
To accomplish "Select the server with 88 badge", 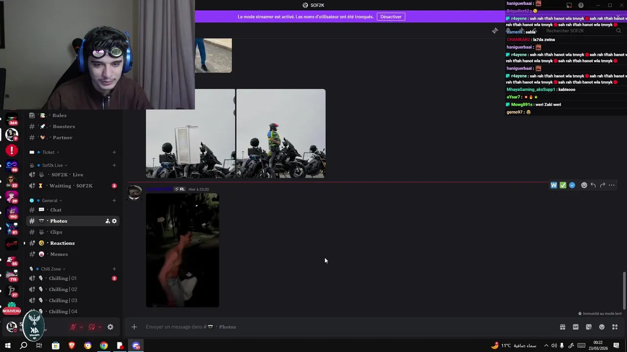I will [x=12, y=166].
